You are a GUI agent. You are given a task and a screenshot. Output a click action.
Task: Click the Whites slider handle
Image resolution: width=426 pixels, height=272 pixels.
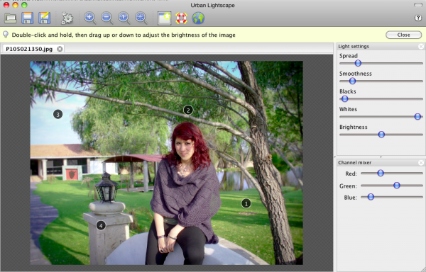click(x=417, y=116)
